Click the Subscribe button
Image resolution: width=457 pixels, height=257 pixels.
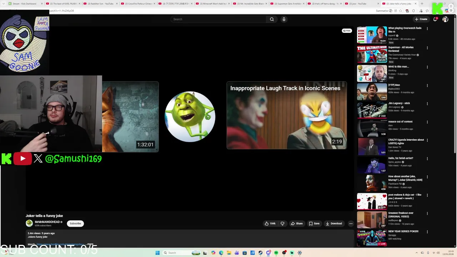[x=75, y=223]
